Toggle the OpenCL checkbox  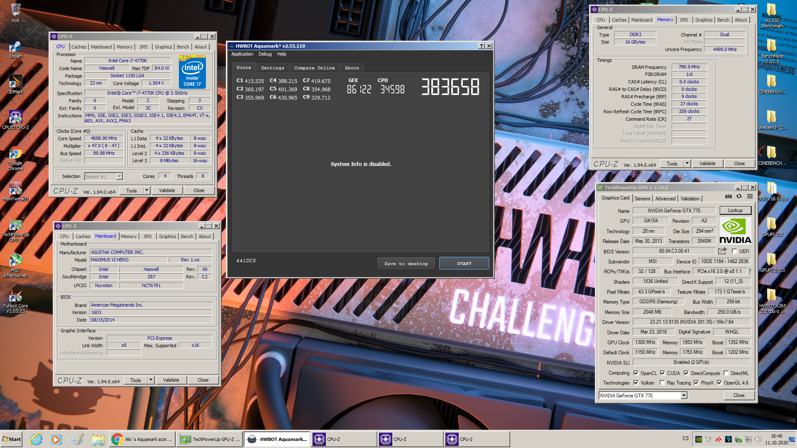[636, 373]
